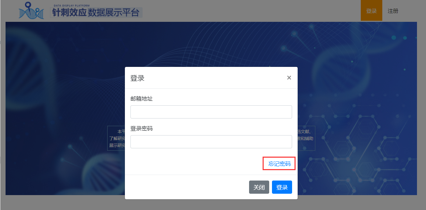Open the 登录 tab in top navigation

point(371,11)
